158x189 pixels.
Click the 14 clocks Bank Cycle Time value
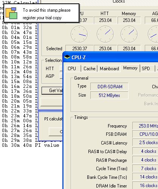pos(145,177)
